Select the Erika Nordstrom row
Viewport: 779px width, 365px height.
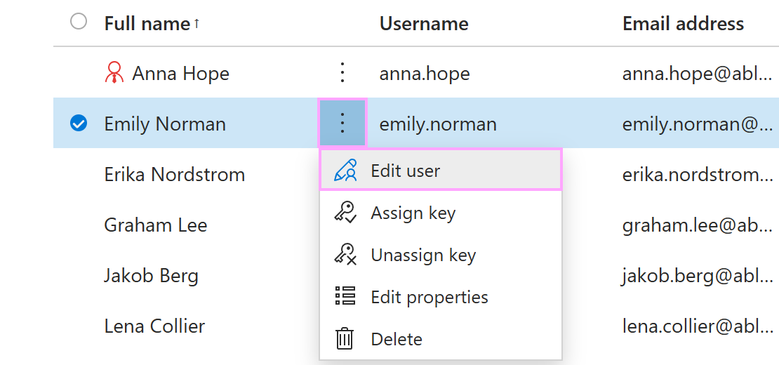pos(174,174)
